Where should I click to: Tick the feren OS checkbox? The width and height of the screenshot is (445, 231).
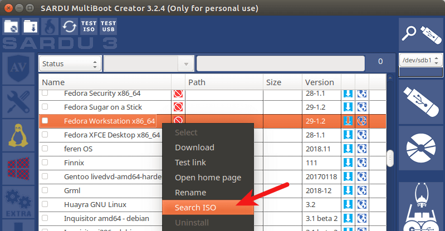point(45,149)
